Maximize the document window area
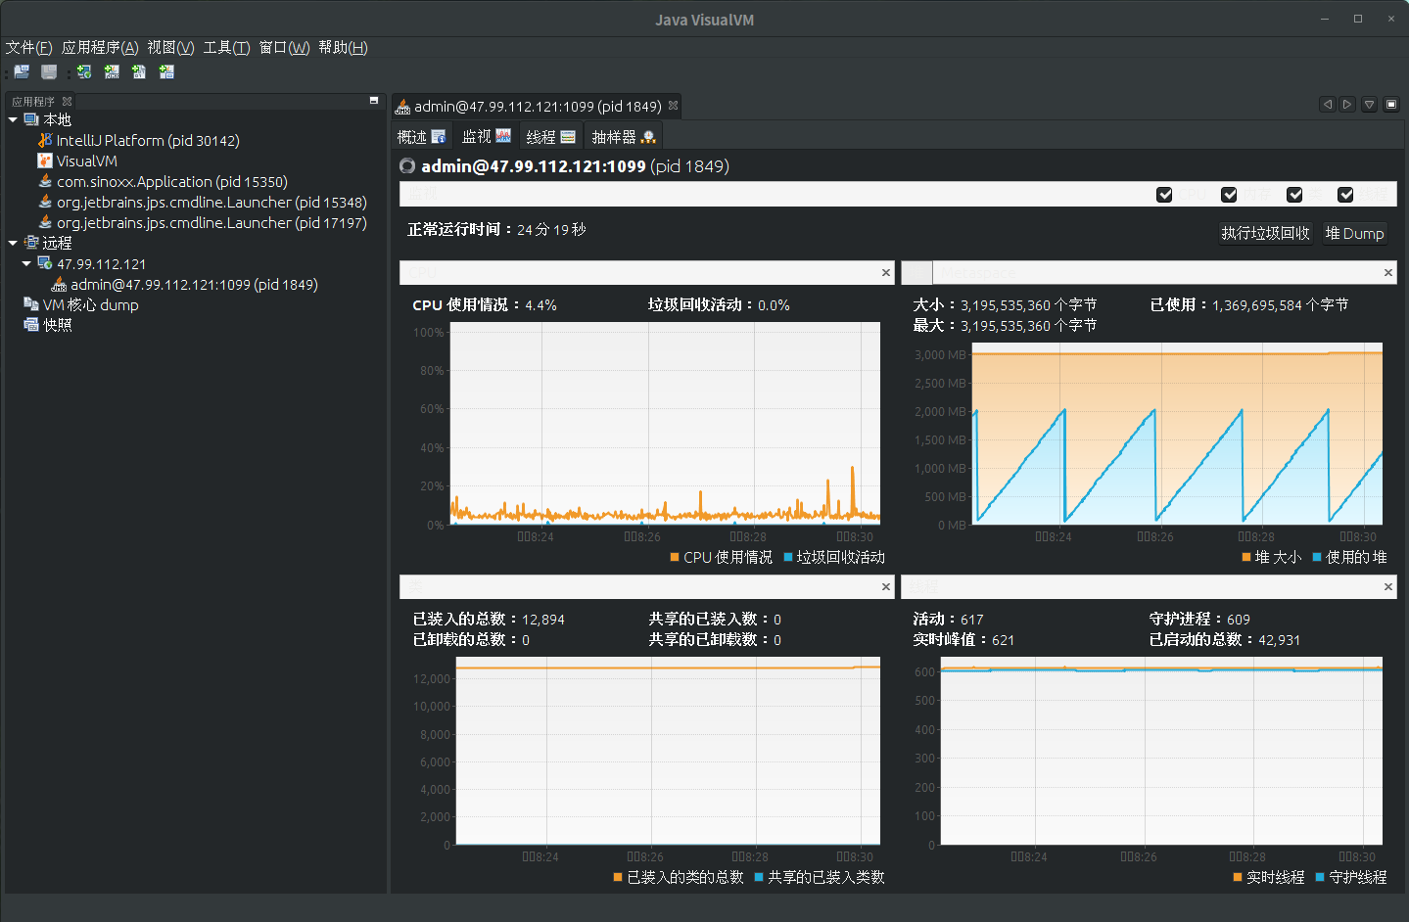 click(1391, 105)
